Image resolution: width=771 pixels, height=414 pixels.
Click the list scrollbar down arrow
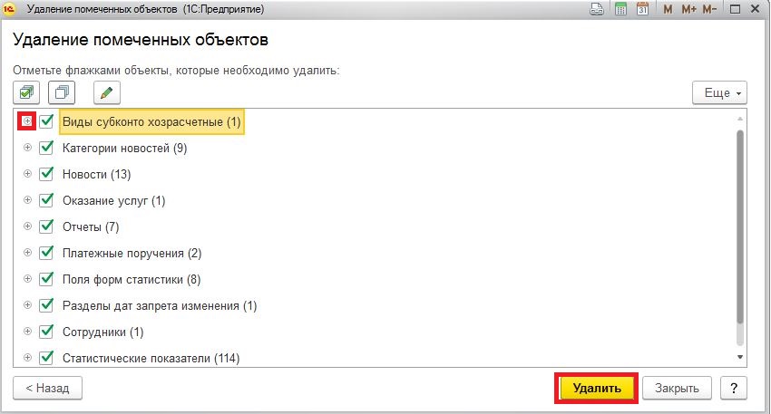pyautogui.click(x=740, y=357)
